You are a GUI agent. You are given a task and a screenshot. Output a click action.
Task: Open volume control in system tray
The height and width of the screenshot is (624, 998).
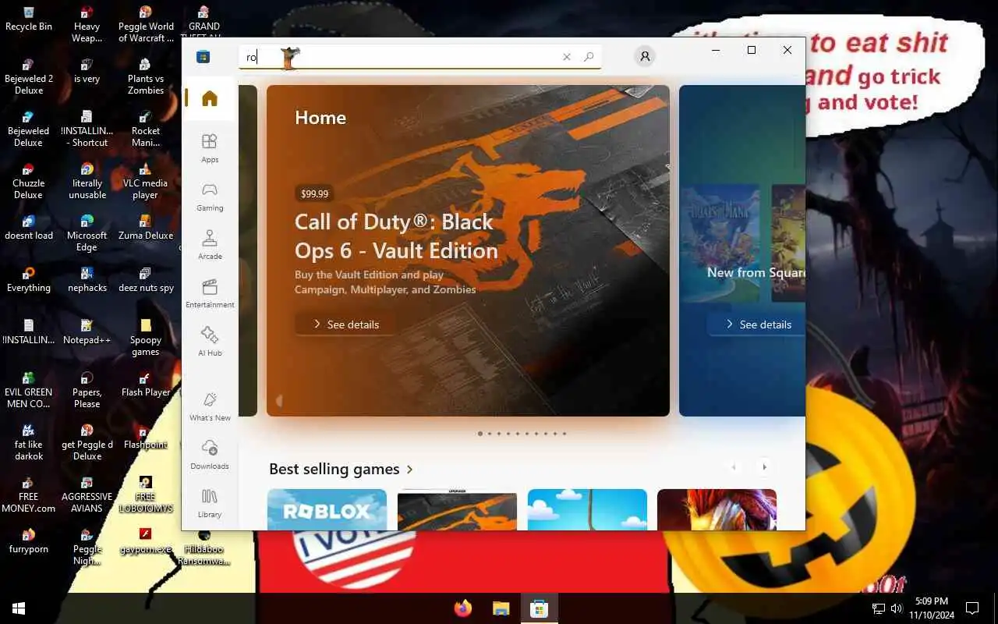coord(897,608)
